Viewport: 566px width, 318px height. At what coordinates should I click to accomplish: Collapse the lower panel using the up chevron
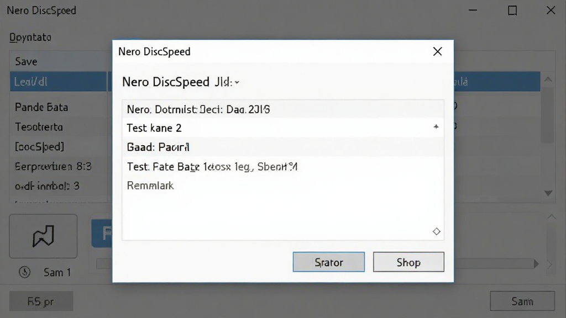coord(551,216)
